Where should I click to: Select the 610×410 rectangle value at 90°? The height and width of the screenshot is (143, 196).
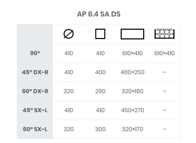tap(132, 53)
